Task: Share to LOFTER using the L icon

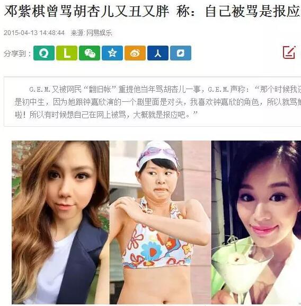Action: pos(67,53)
